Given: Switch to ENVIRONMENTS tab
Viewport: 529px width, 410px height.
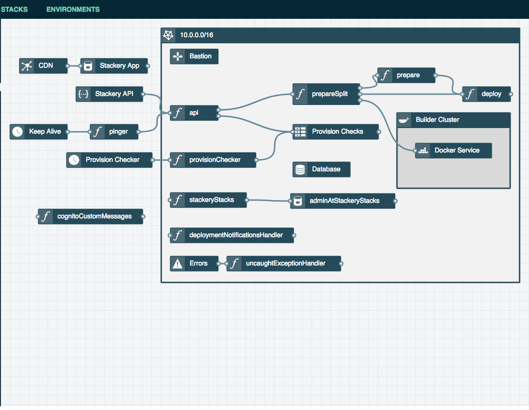Looking at the screenshot, I should (73, 9).
